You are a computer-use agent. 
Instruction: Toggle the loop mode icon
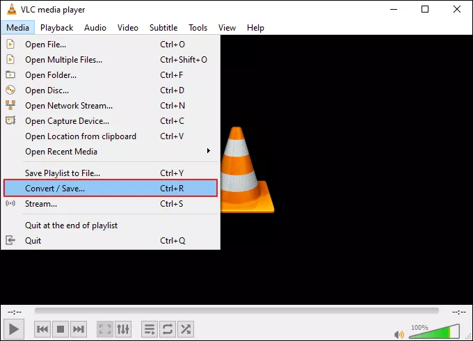(x=168, y=329)
